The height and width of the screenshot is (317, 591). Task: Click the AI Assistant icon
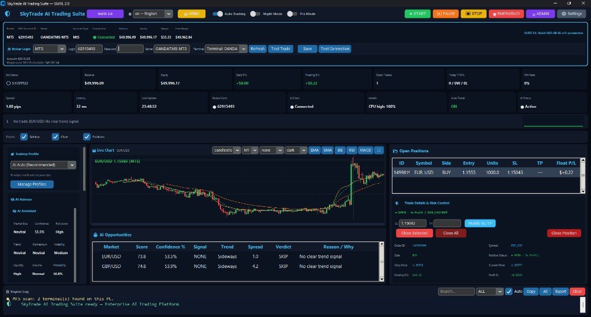(14, 211)
